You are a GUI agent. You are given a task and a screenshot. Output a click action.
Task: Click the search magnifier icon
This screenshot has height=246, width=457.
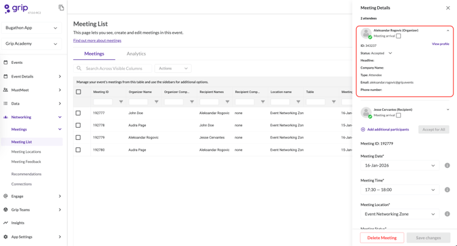click(x=79, y=68)
